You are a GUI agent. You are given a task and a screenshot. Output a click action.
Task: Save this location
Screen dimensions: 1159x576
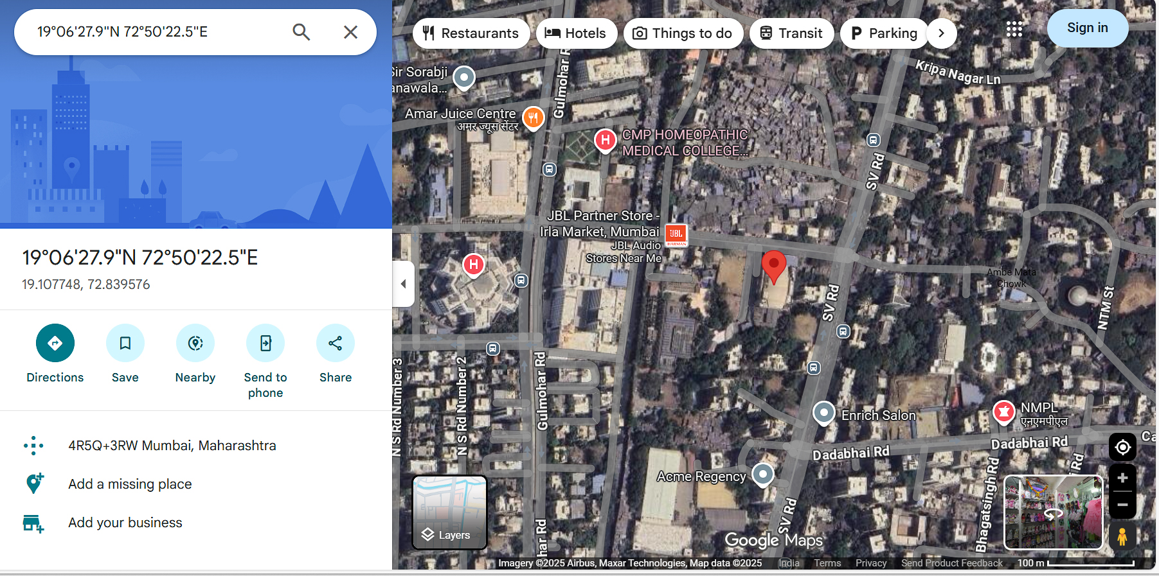125,354
